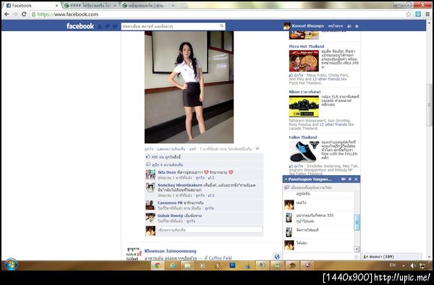Open the folder icon in the taskbar
Viewport: 434px width, 285px height.
[x=187, y=265]
